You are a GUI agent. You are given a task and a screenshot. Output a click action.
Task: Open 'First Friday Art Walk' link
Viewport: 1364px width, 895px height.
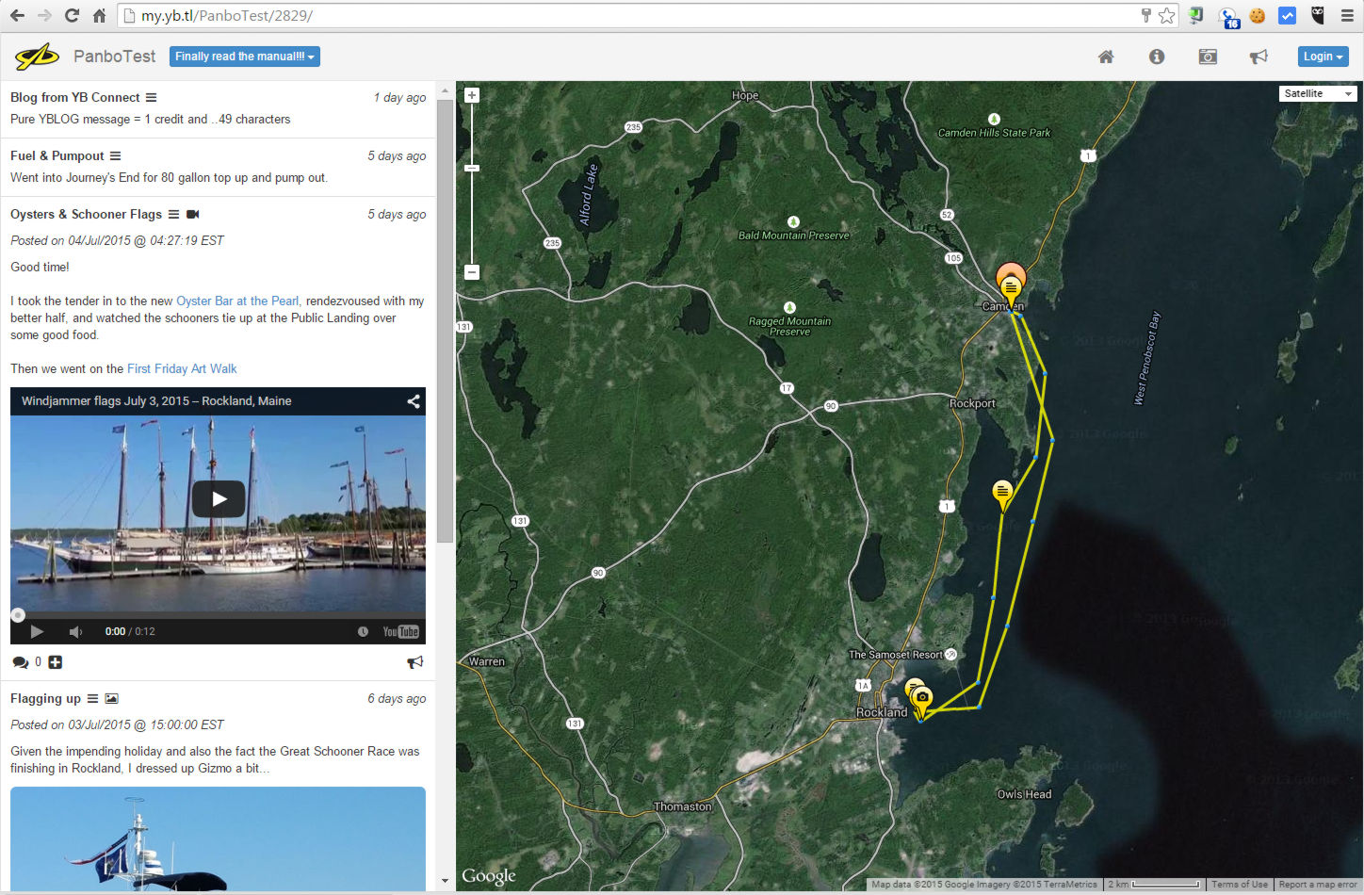click(x=182, y=369)
